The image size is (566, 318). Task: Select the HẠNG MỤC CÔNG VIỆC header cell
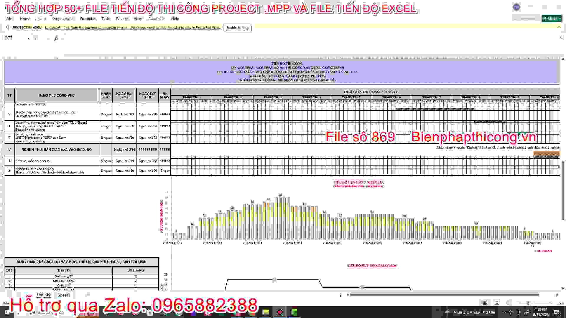coord(57,95)
